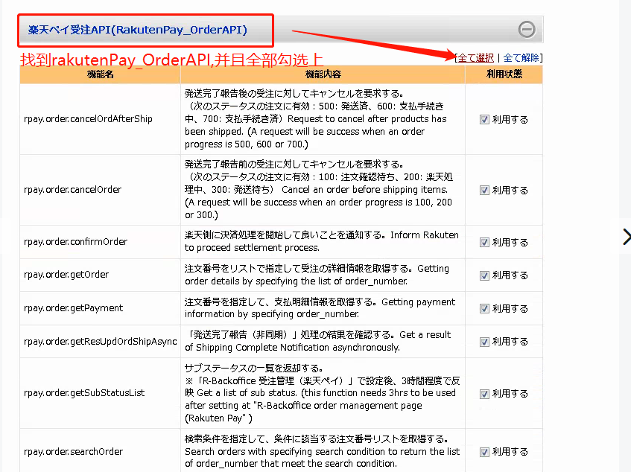631x472 pixels.
Task: Click the 全て解除 deselect-all link
Action: [x=521, y=58]
